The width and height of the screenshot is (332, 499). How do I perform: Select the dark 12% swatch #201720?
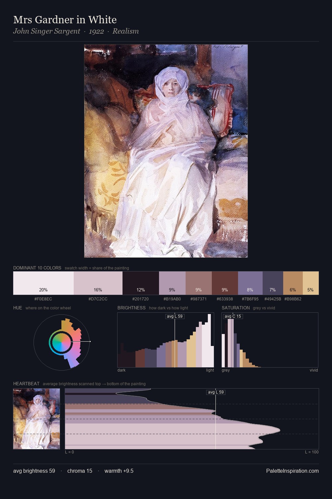[x=141, y=283]
